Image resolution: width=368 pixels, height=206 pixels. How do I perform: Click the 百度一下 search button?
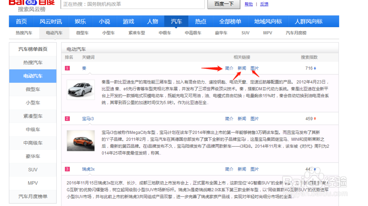(224, 4)
